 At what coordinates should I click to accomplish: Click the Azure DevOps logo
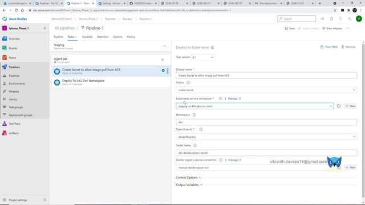5,19
